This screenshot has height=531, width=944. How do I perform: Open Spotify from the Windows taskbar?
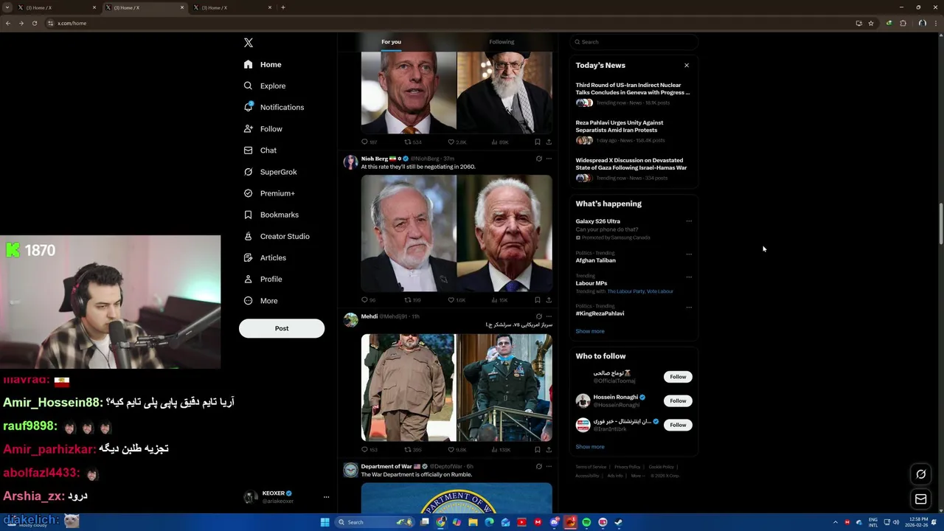pos(586,522)
